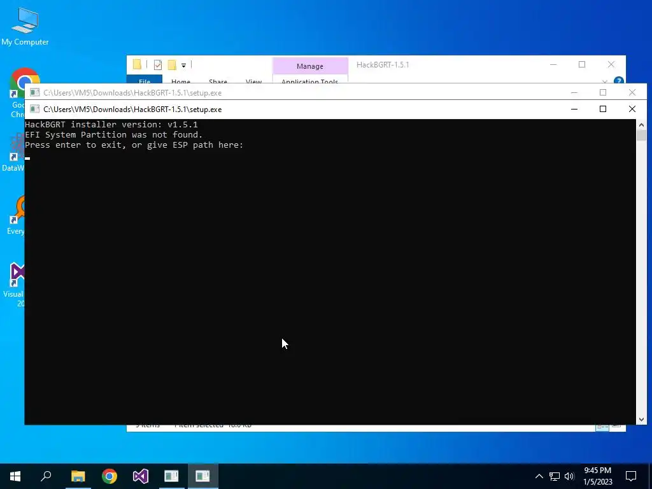Open the Google Chrome desktop shortcut

pyautogui.click(x=17, y=92)
